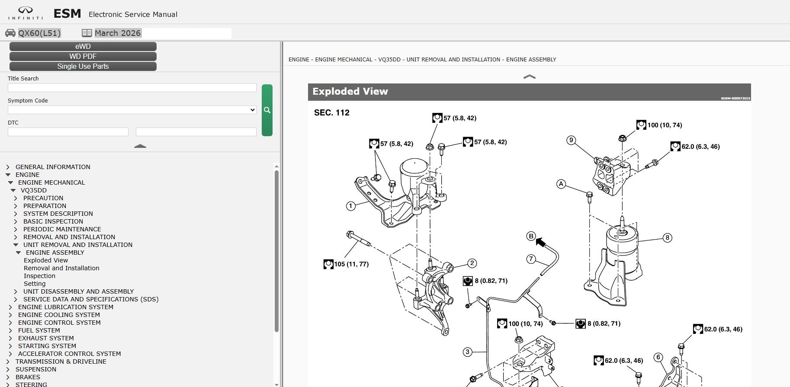Select the QX60(L51) vehicle label
The height and width of the screenshot is (387, 790).
click(x=39, y=33)
